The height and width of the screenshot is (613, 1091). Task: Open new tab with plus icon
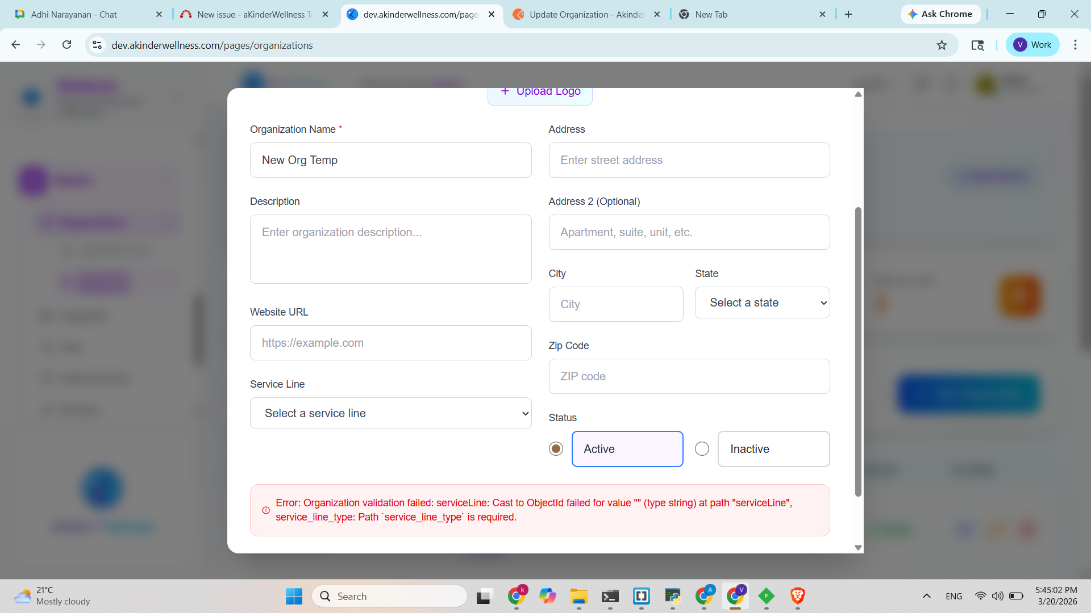pyautogui.click(x=848, y=14)
